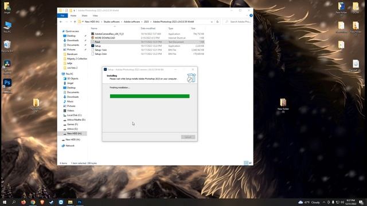Screen dimensions: 367x206
Task: Open the Windows Start menu
Action: coord(4,202)
